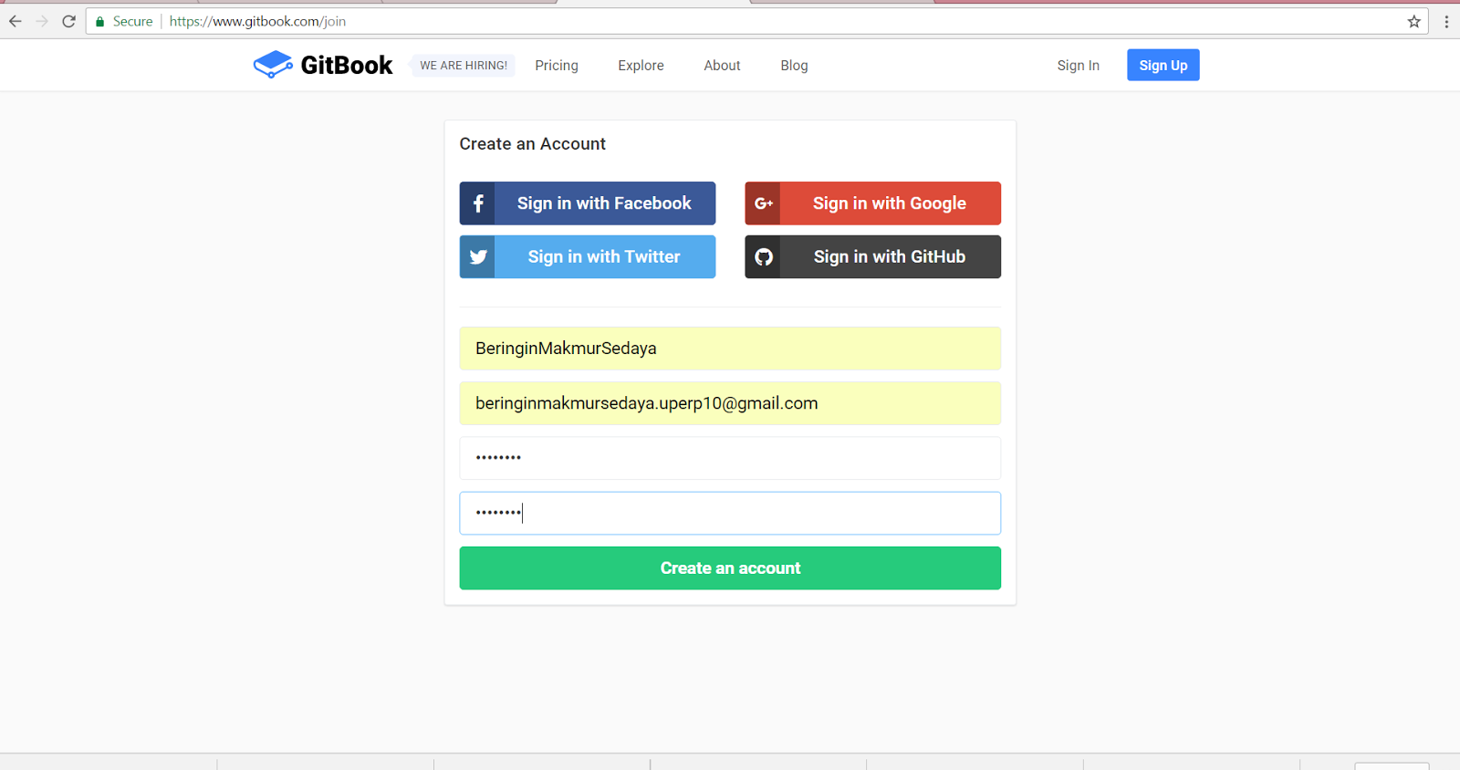The width and height of the screenshot is (1460, 770).
Task: Open the About page
Action: [722, 66]
